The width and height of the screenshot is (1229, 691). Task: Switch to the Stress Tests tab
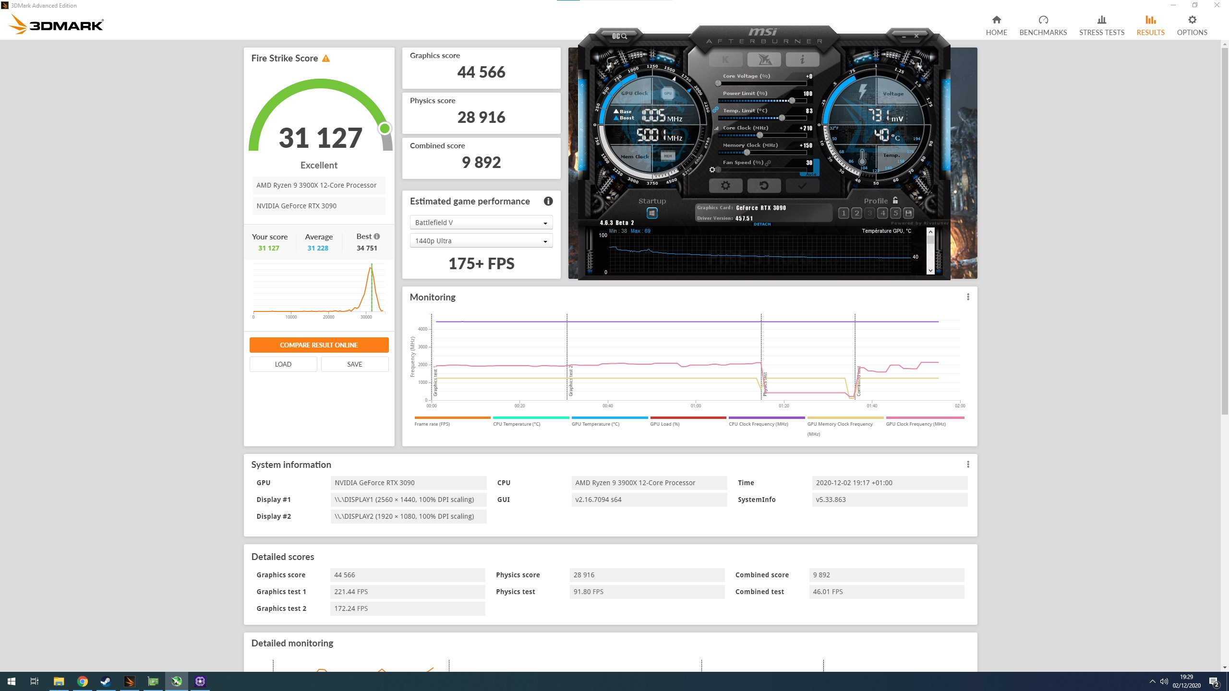point(1101,25)
